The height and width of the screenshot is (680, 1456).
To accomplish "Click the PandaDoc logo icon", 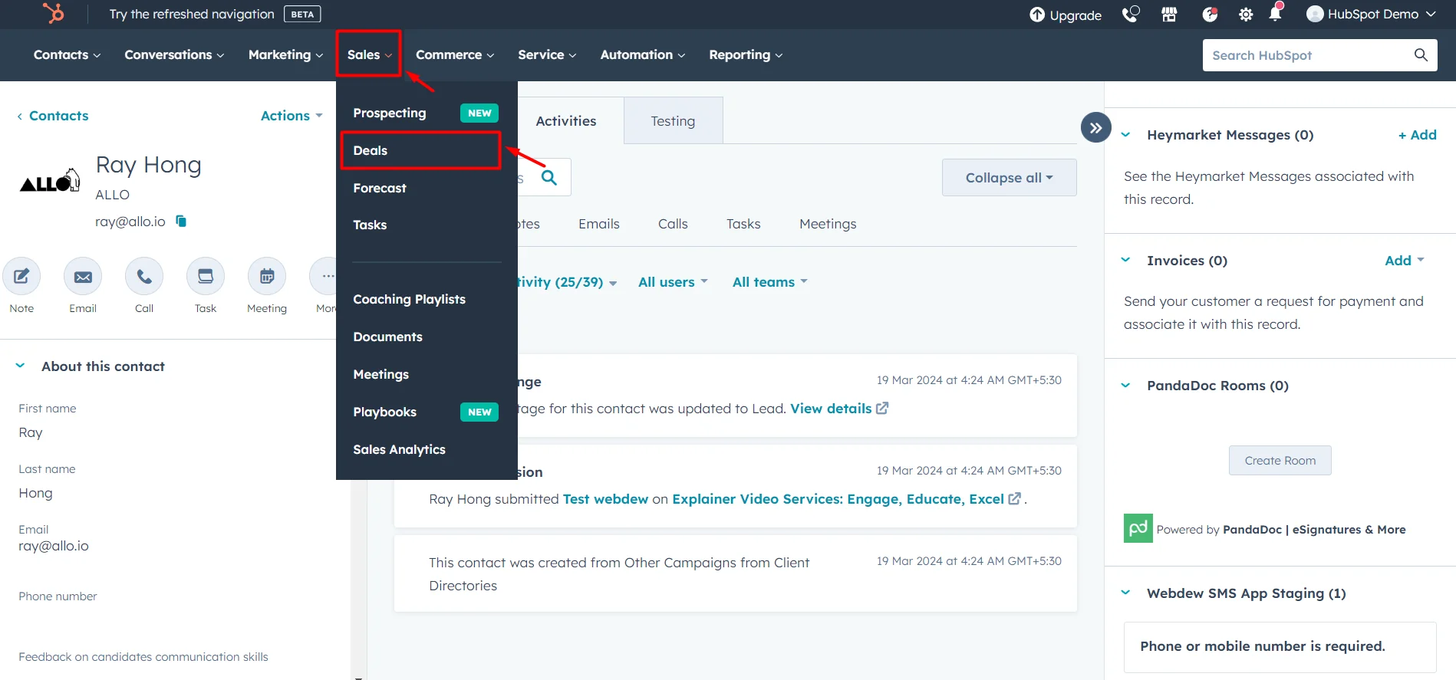I will [1138, 528].
